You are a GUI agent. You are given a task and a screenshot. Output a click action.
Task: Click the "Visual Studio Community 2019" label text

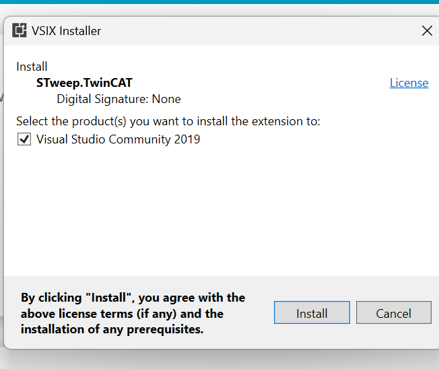click(118, 139)
